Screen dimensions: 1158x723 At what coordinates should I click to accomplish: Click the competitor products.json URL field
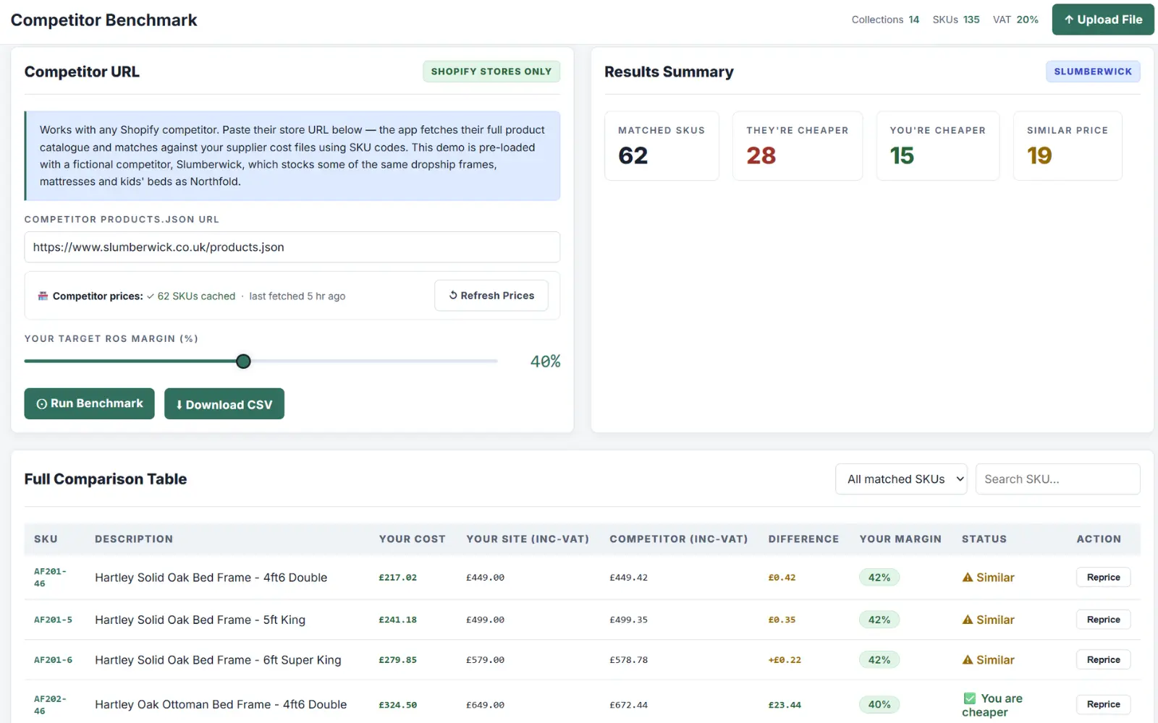pyautogui.click(x=292, y=247)
